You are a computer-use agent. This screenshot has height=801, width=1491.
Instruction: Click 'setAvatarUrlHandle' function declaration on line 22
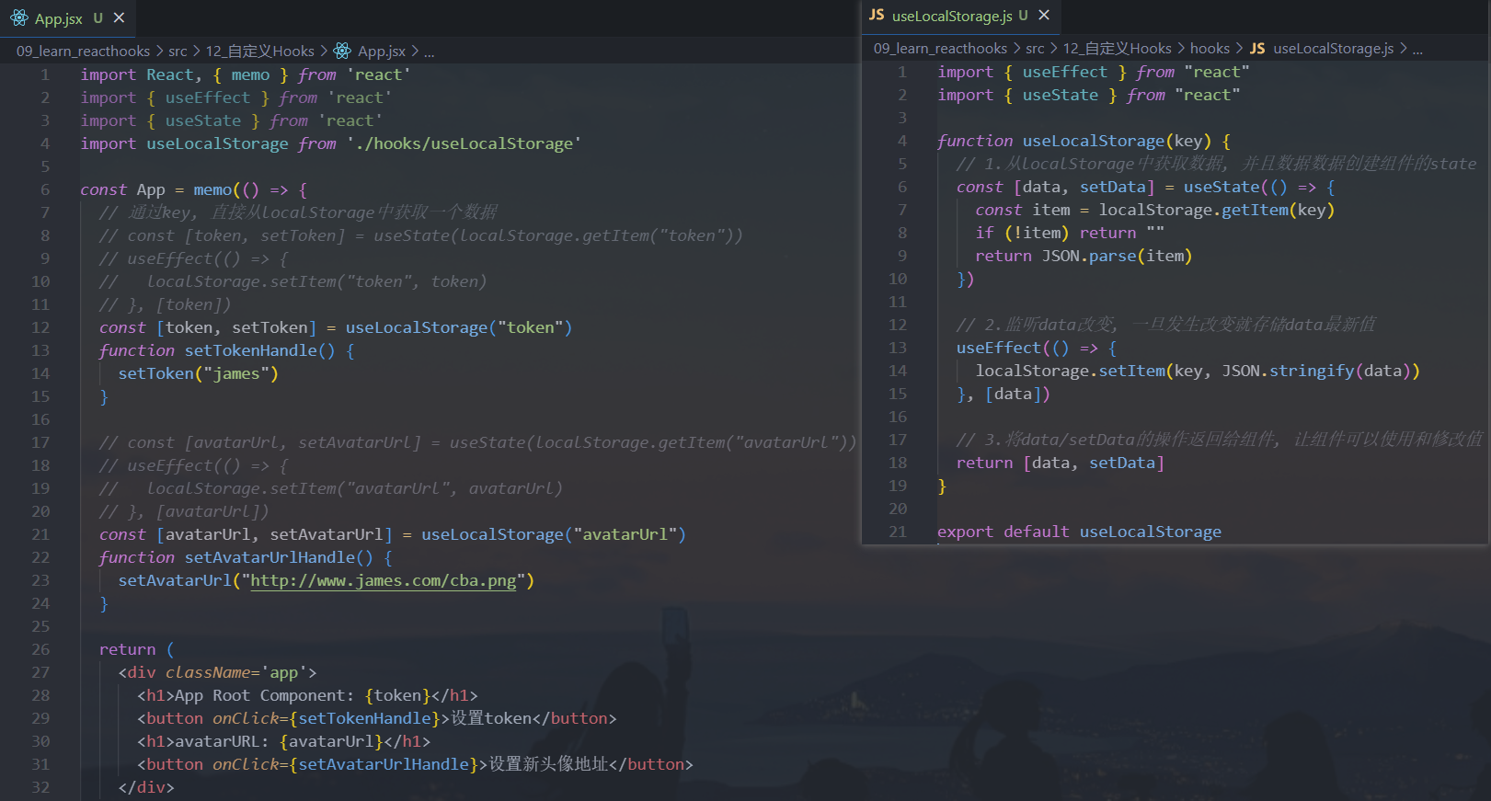coord(270,557)
